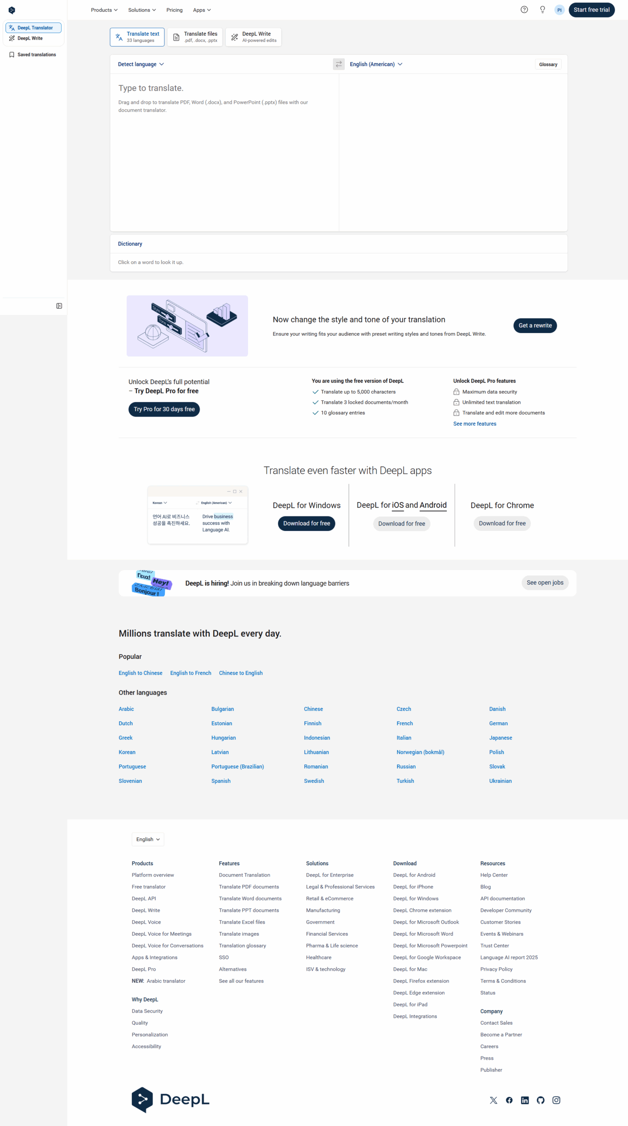Open the See more features link

pyautogui.click(x=474, y=424)
